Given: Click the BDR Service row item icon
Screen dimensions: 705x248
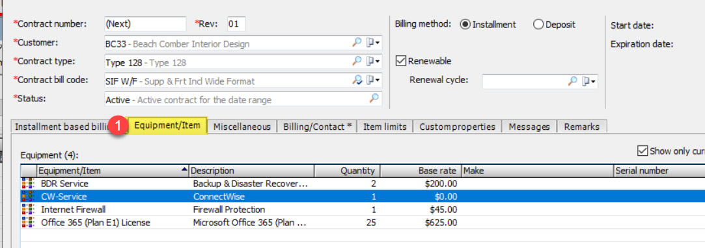Looking at the screenshot, I should (x=29, y=184).
